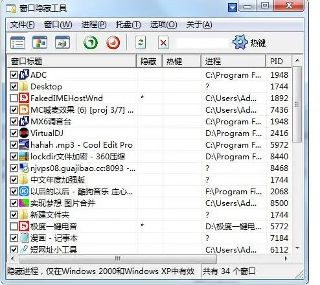Click the horizontal scrollbar thumb

[118, 258]
